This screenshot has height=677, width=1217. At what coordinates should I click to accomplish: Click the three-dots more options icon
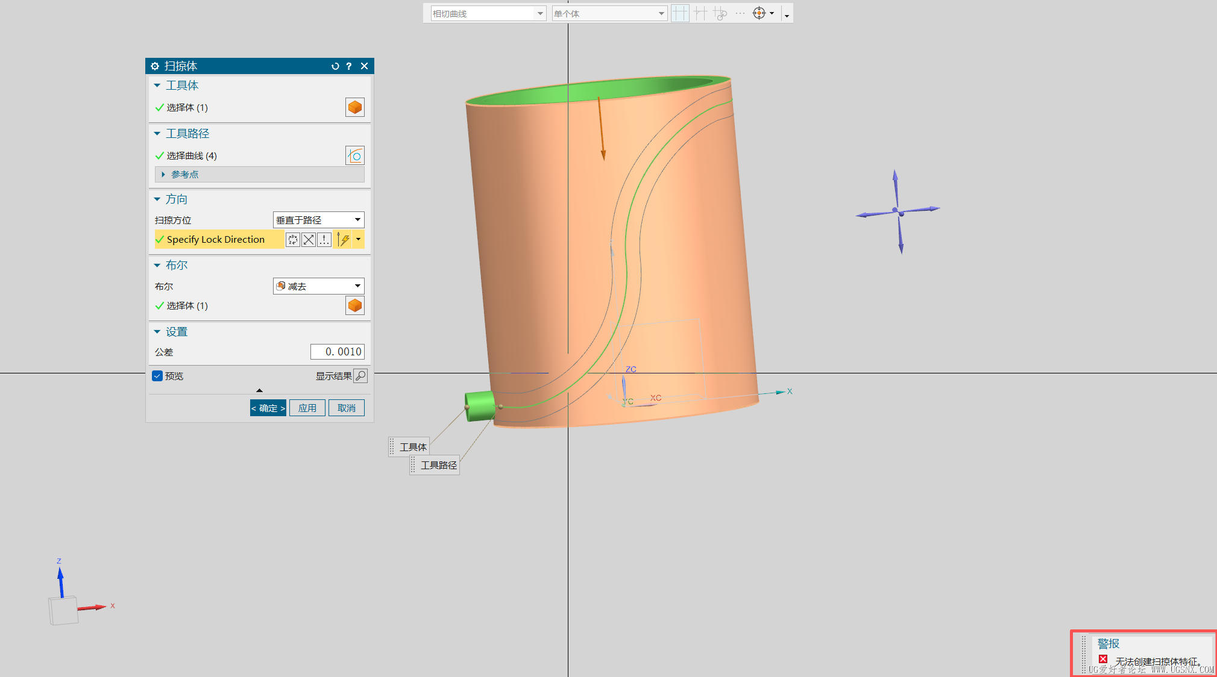[740, 13]
